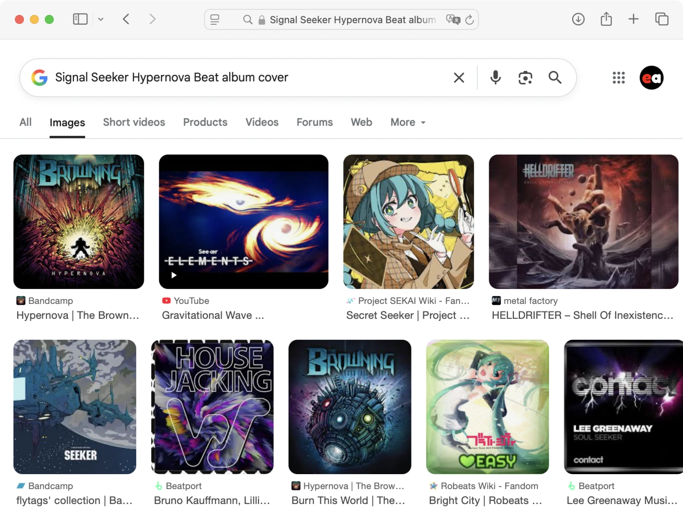Screen dimensions: 683x507
Task: Open Google Lens image search
Action: coord(525,78)
